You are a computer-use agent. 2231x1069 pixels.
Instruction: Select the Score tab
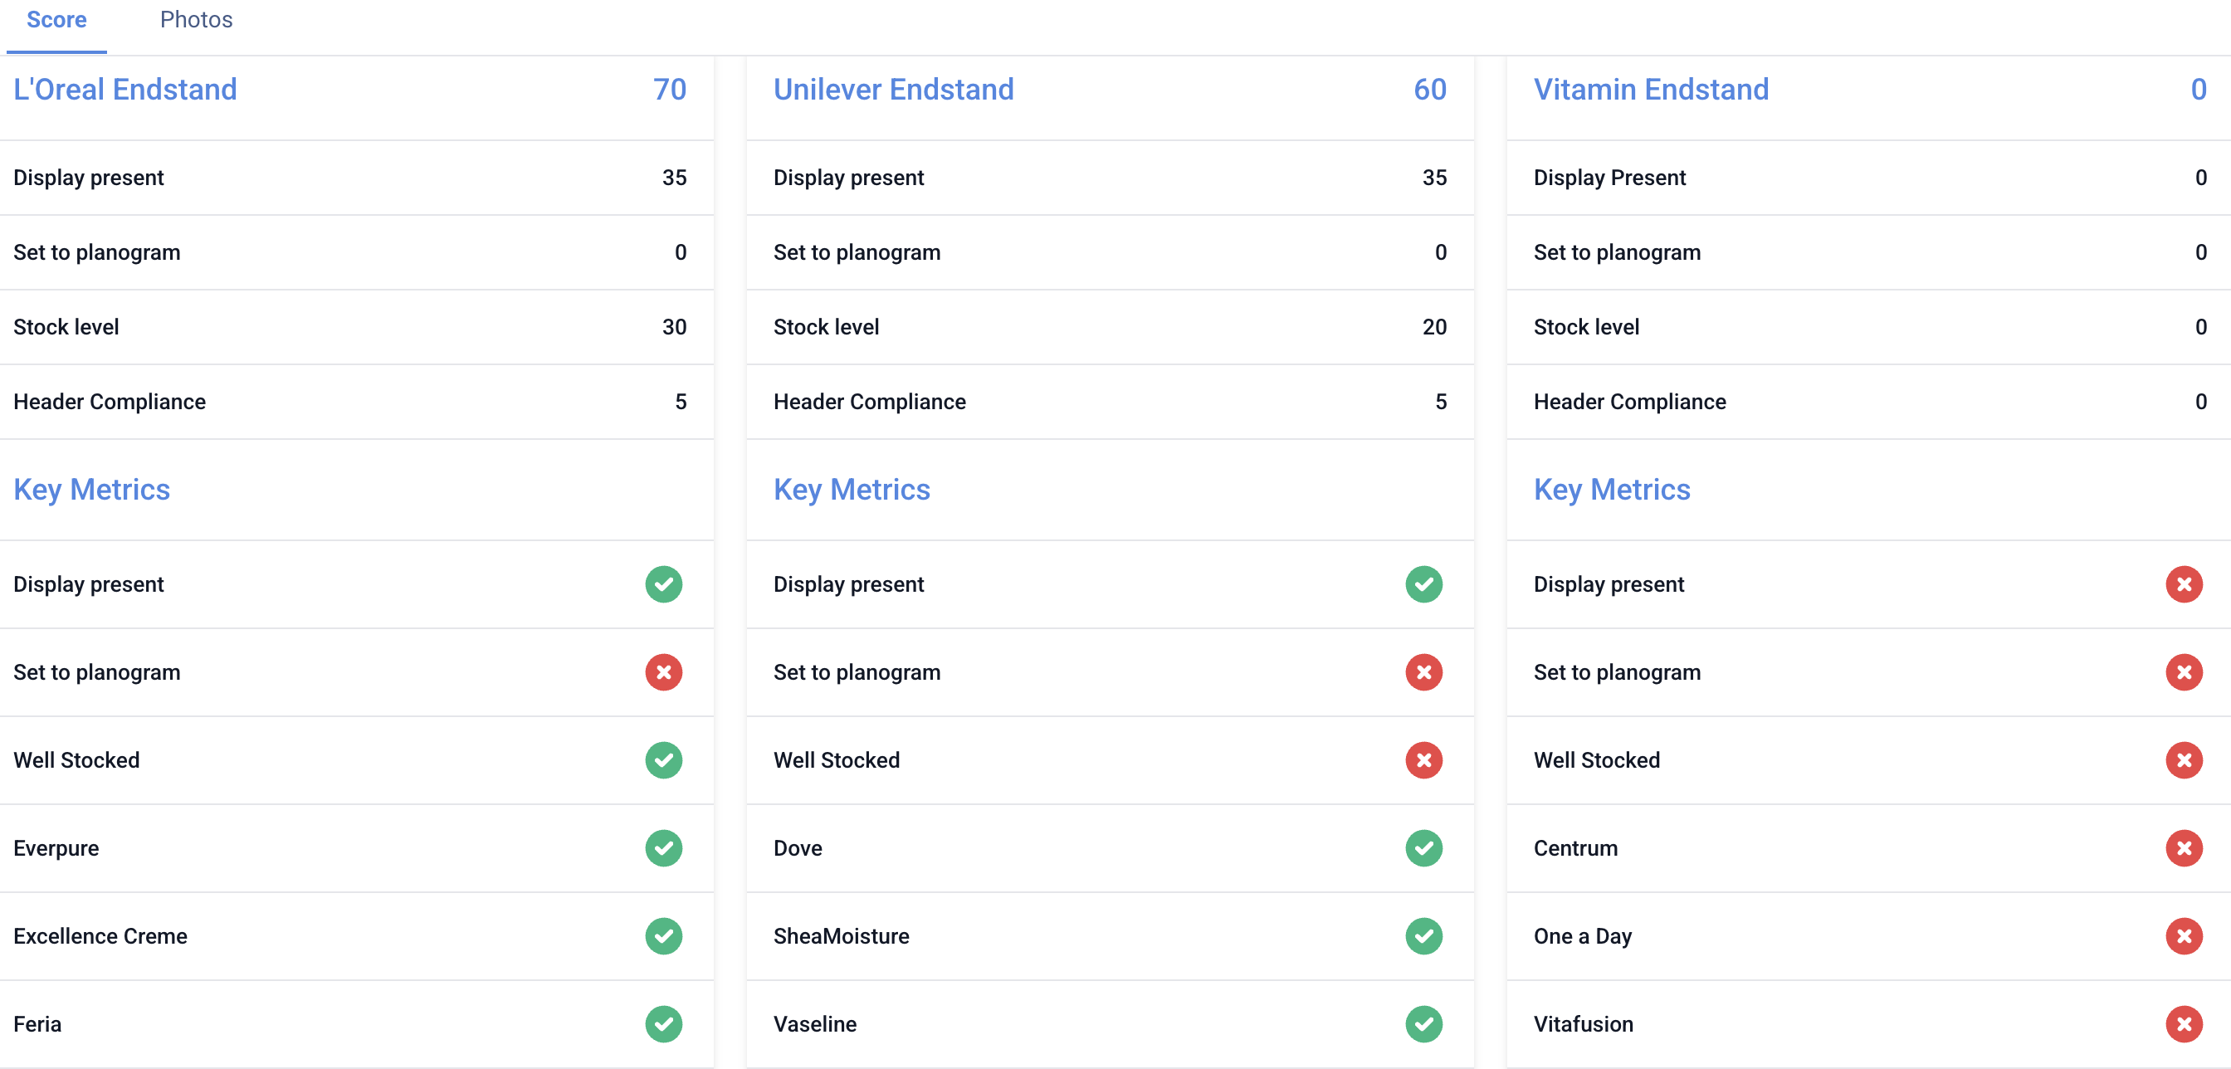(56, 20)
